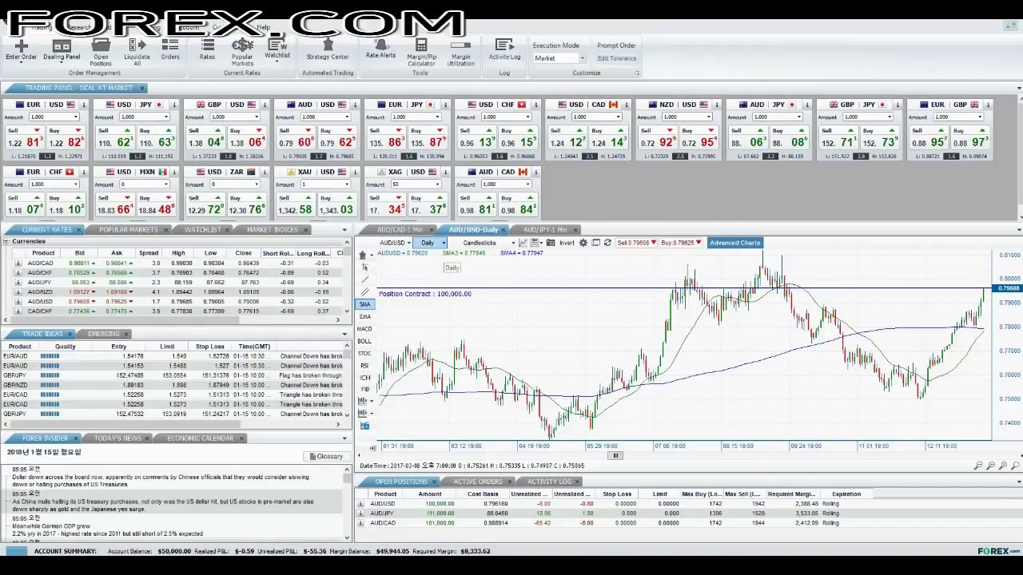Toggle the Invert chart option
Image resolution: width=1023 pixels, height=575 pixels.
pyautogui.click(x=567, y=243)
